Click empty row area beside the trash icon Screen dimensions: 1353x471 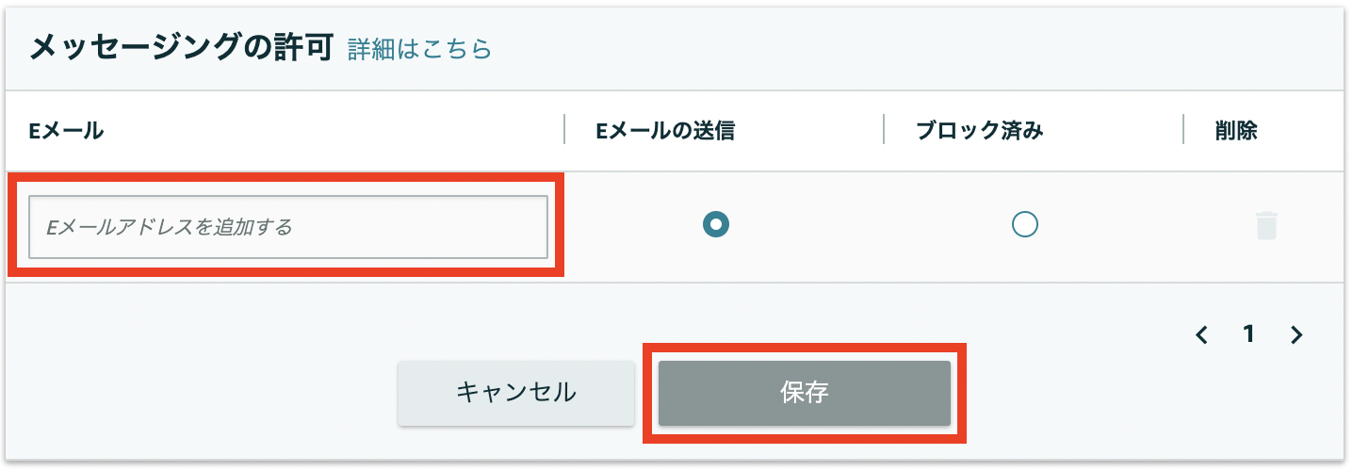pos(1314,226)
